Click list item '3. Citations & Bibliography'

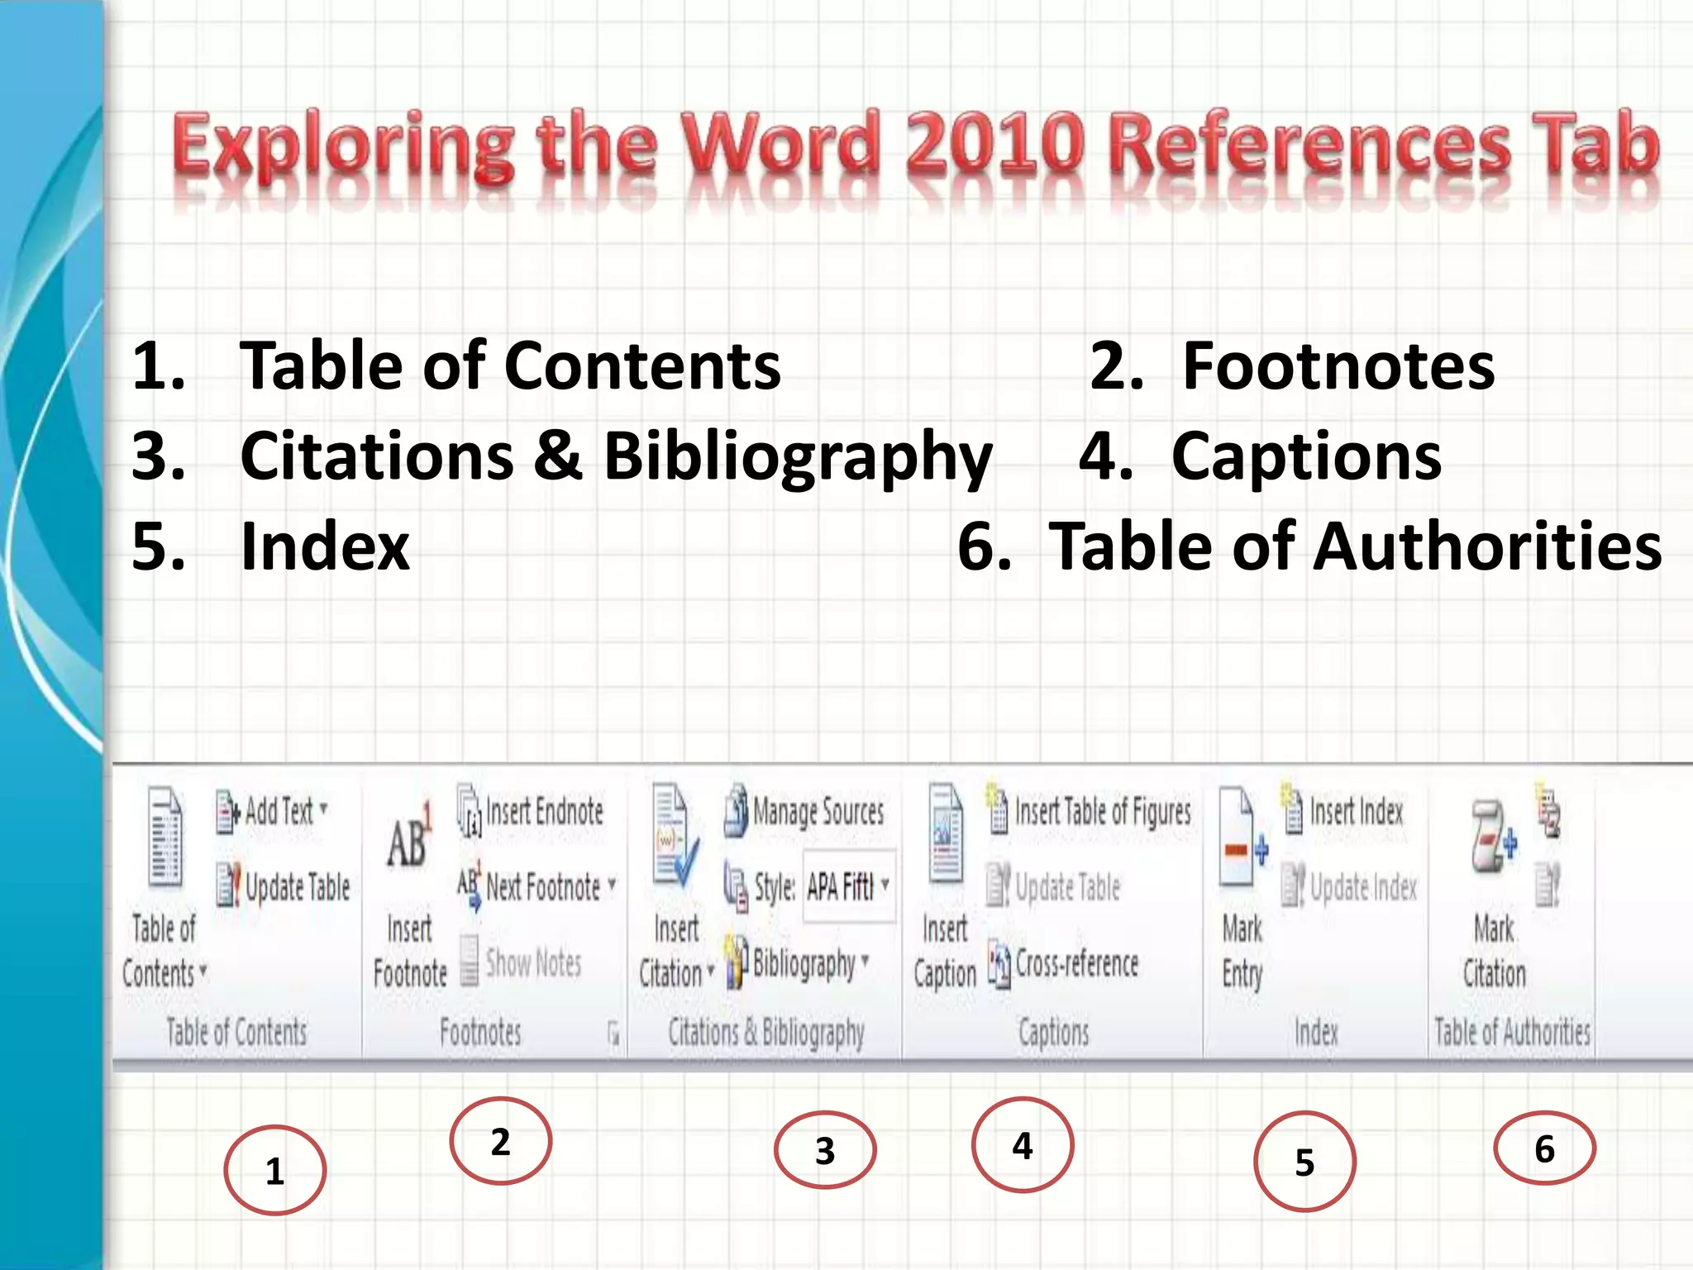coord(562,457)
